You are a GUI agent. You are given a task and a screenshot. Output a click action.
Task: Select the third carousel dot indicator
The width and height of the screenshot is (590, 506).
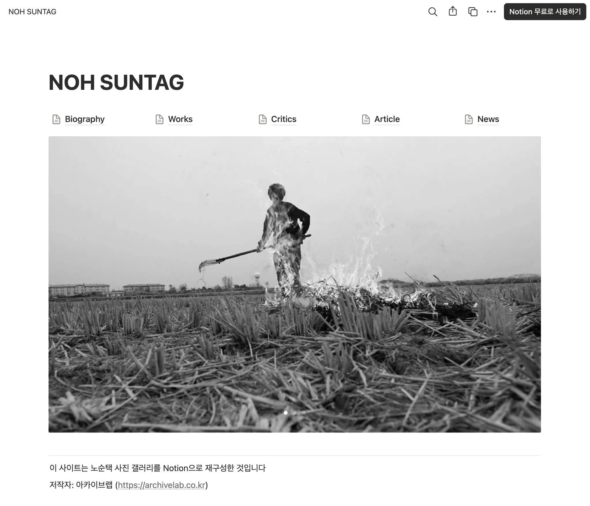303,413
